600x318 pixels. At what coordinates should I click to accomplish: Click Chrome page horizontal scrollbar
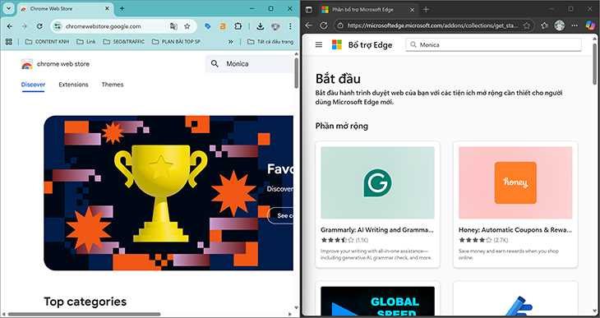click(x=84, y=314)
